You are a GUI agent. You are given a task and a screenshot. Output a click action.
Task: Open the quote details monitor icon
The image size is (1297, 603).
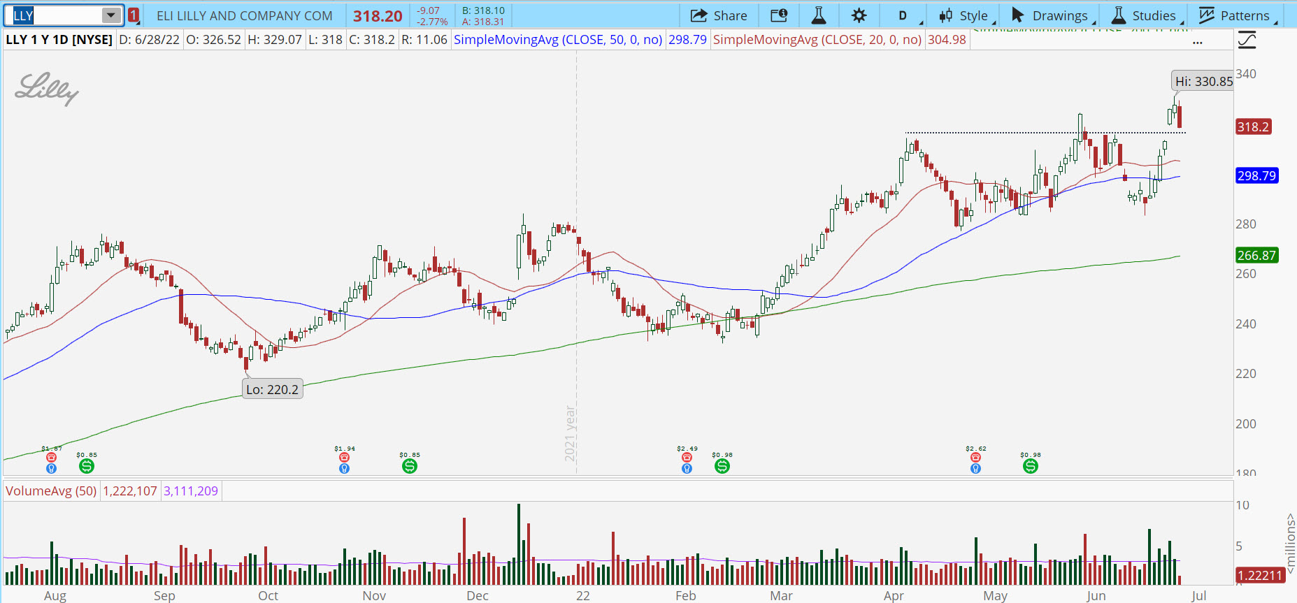pos(779,15)
